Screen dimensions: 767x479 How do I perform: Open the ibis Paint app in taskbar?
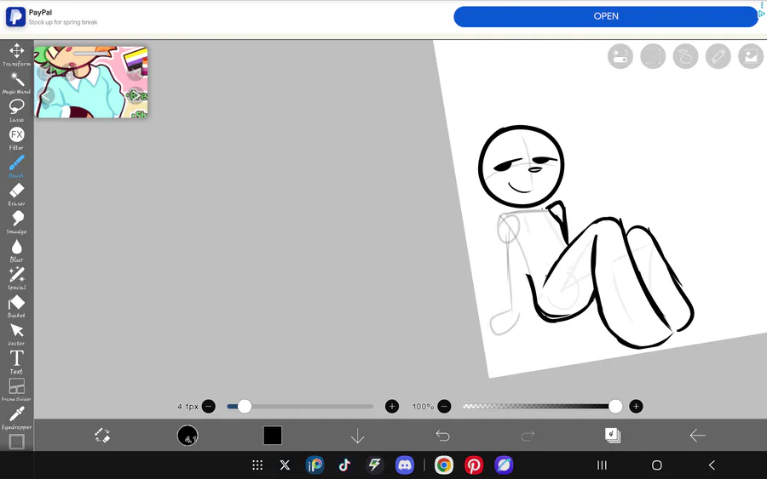[x=314, y=465]
